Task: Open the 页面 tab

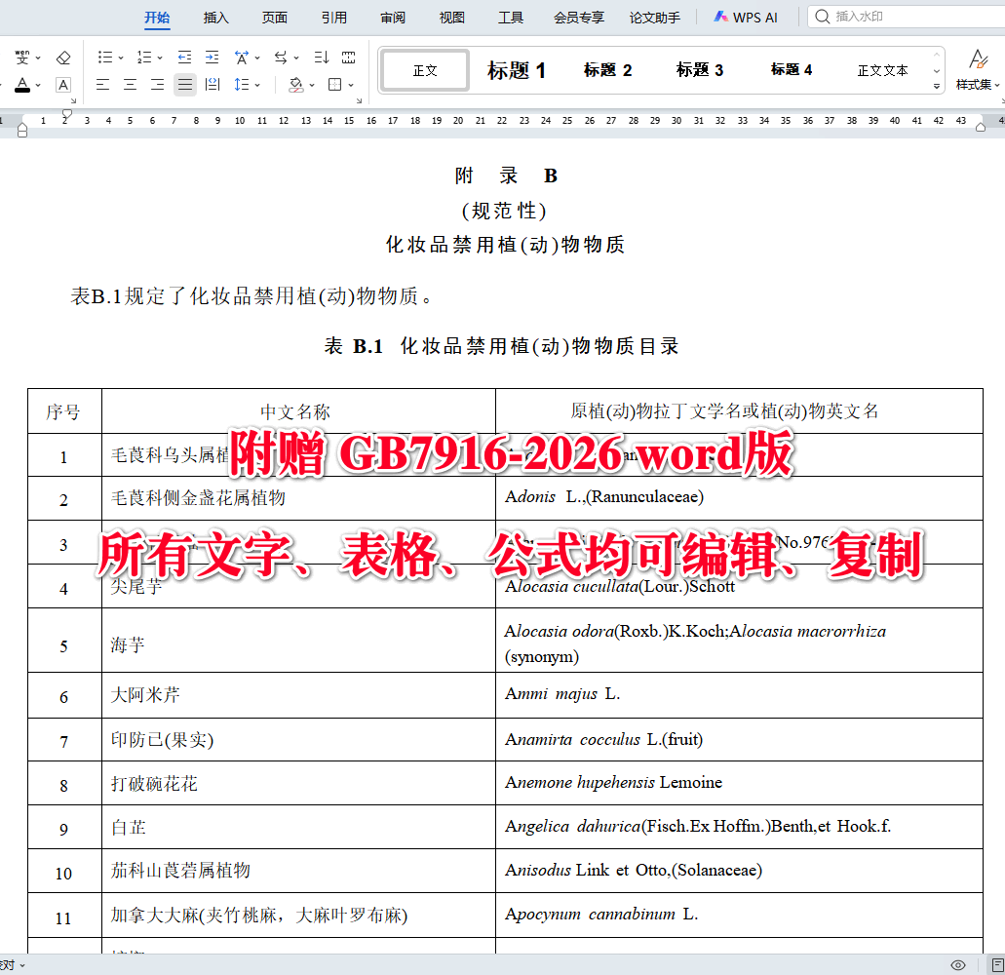Action: pyautogui.click(x=275, y=18)
